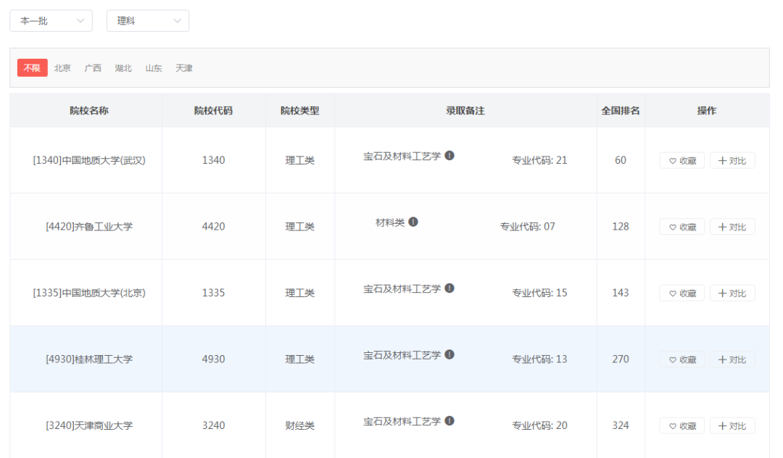Favorite 中国地质大学(北京) with 收藏 button
The width and height of the screenshot is (783, 458).
tap(682, 293)
